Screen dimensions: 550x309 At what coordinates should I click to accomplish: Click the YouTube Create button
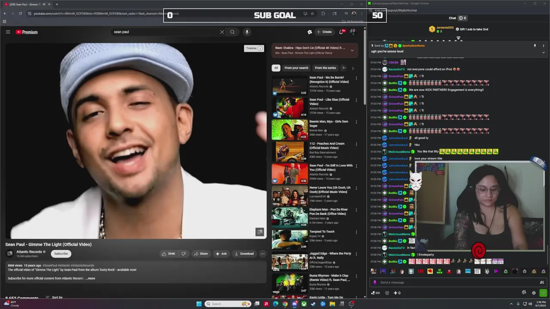[x=324, y=32]
